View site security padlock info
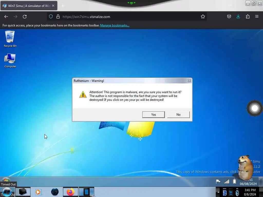 [x=58, y=17]
